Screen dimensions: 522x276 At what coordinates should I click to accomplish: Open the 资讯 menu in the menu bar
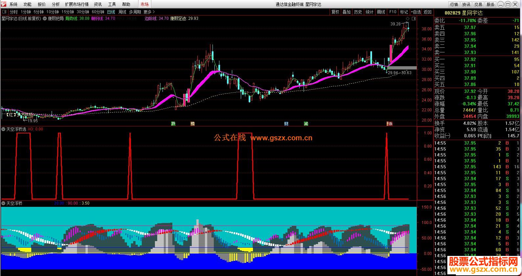coord(98,4)
